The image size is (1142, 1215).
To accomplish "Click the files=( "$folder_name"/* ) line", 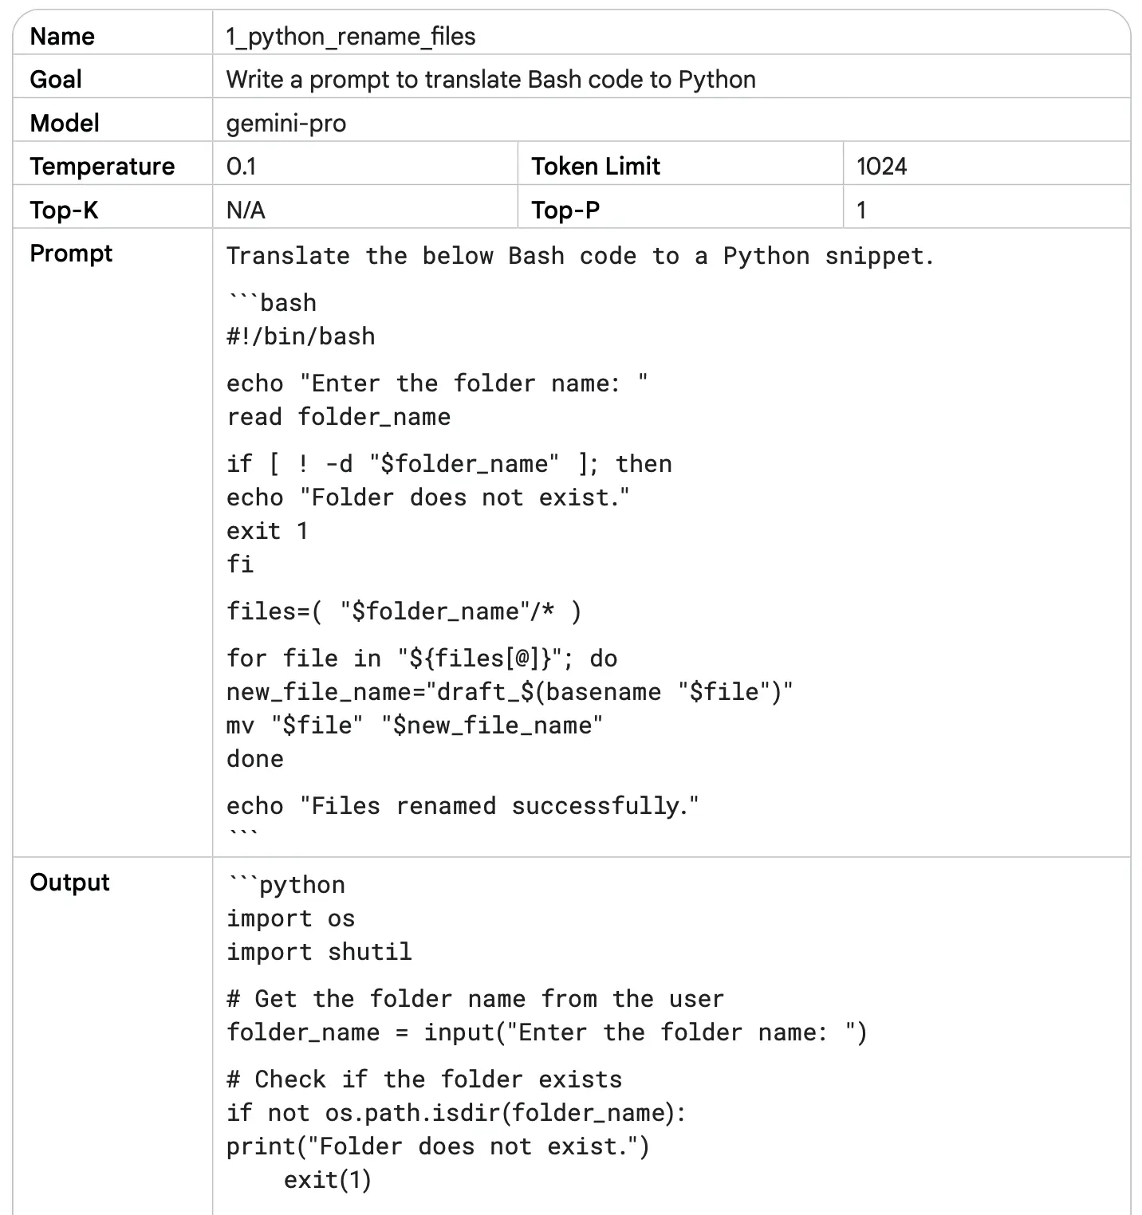I will tap(404, 611).
